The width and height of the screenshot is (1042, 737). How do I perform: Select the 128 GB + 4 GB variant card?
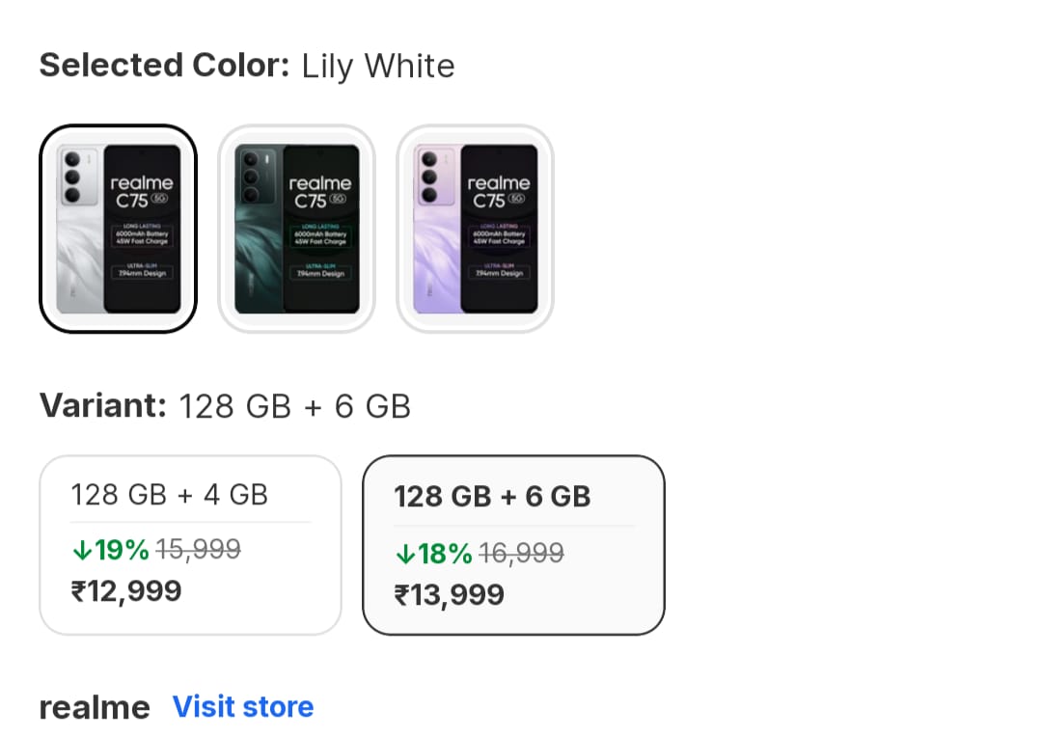click(x=190, y=545)
